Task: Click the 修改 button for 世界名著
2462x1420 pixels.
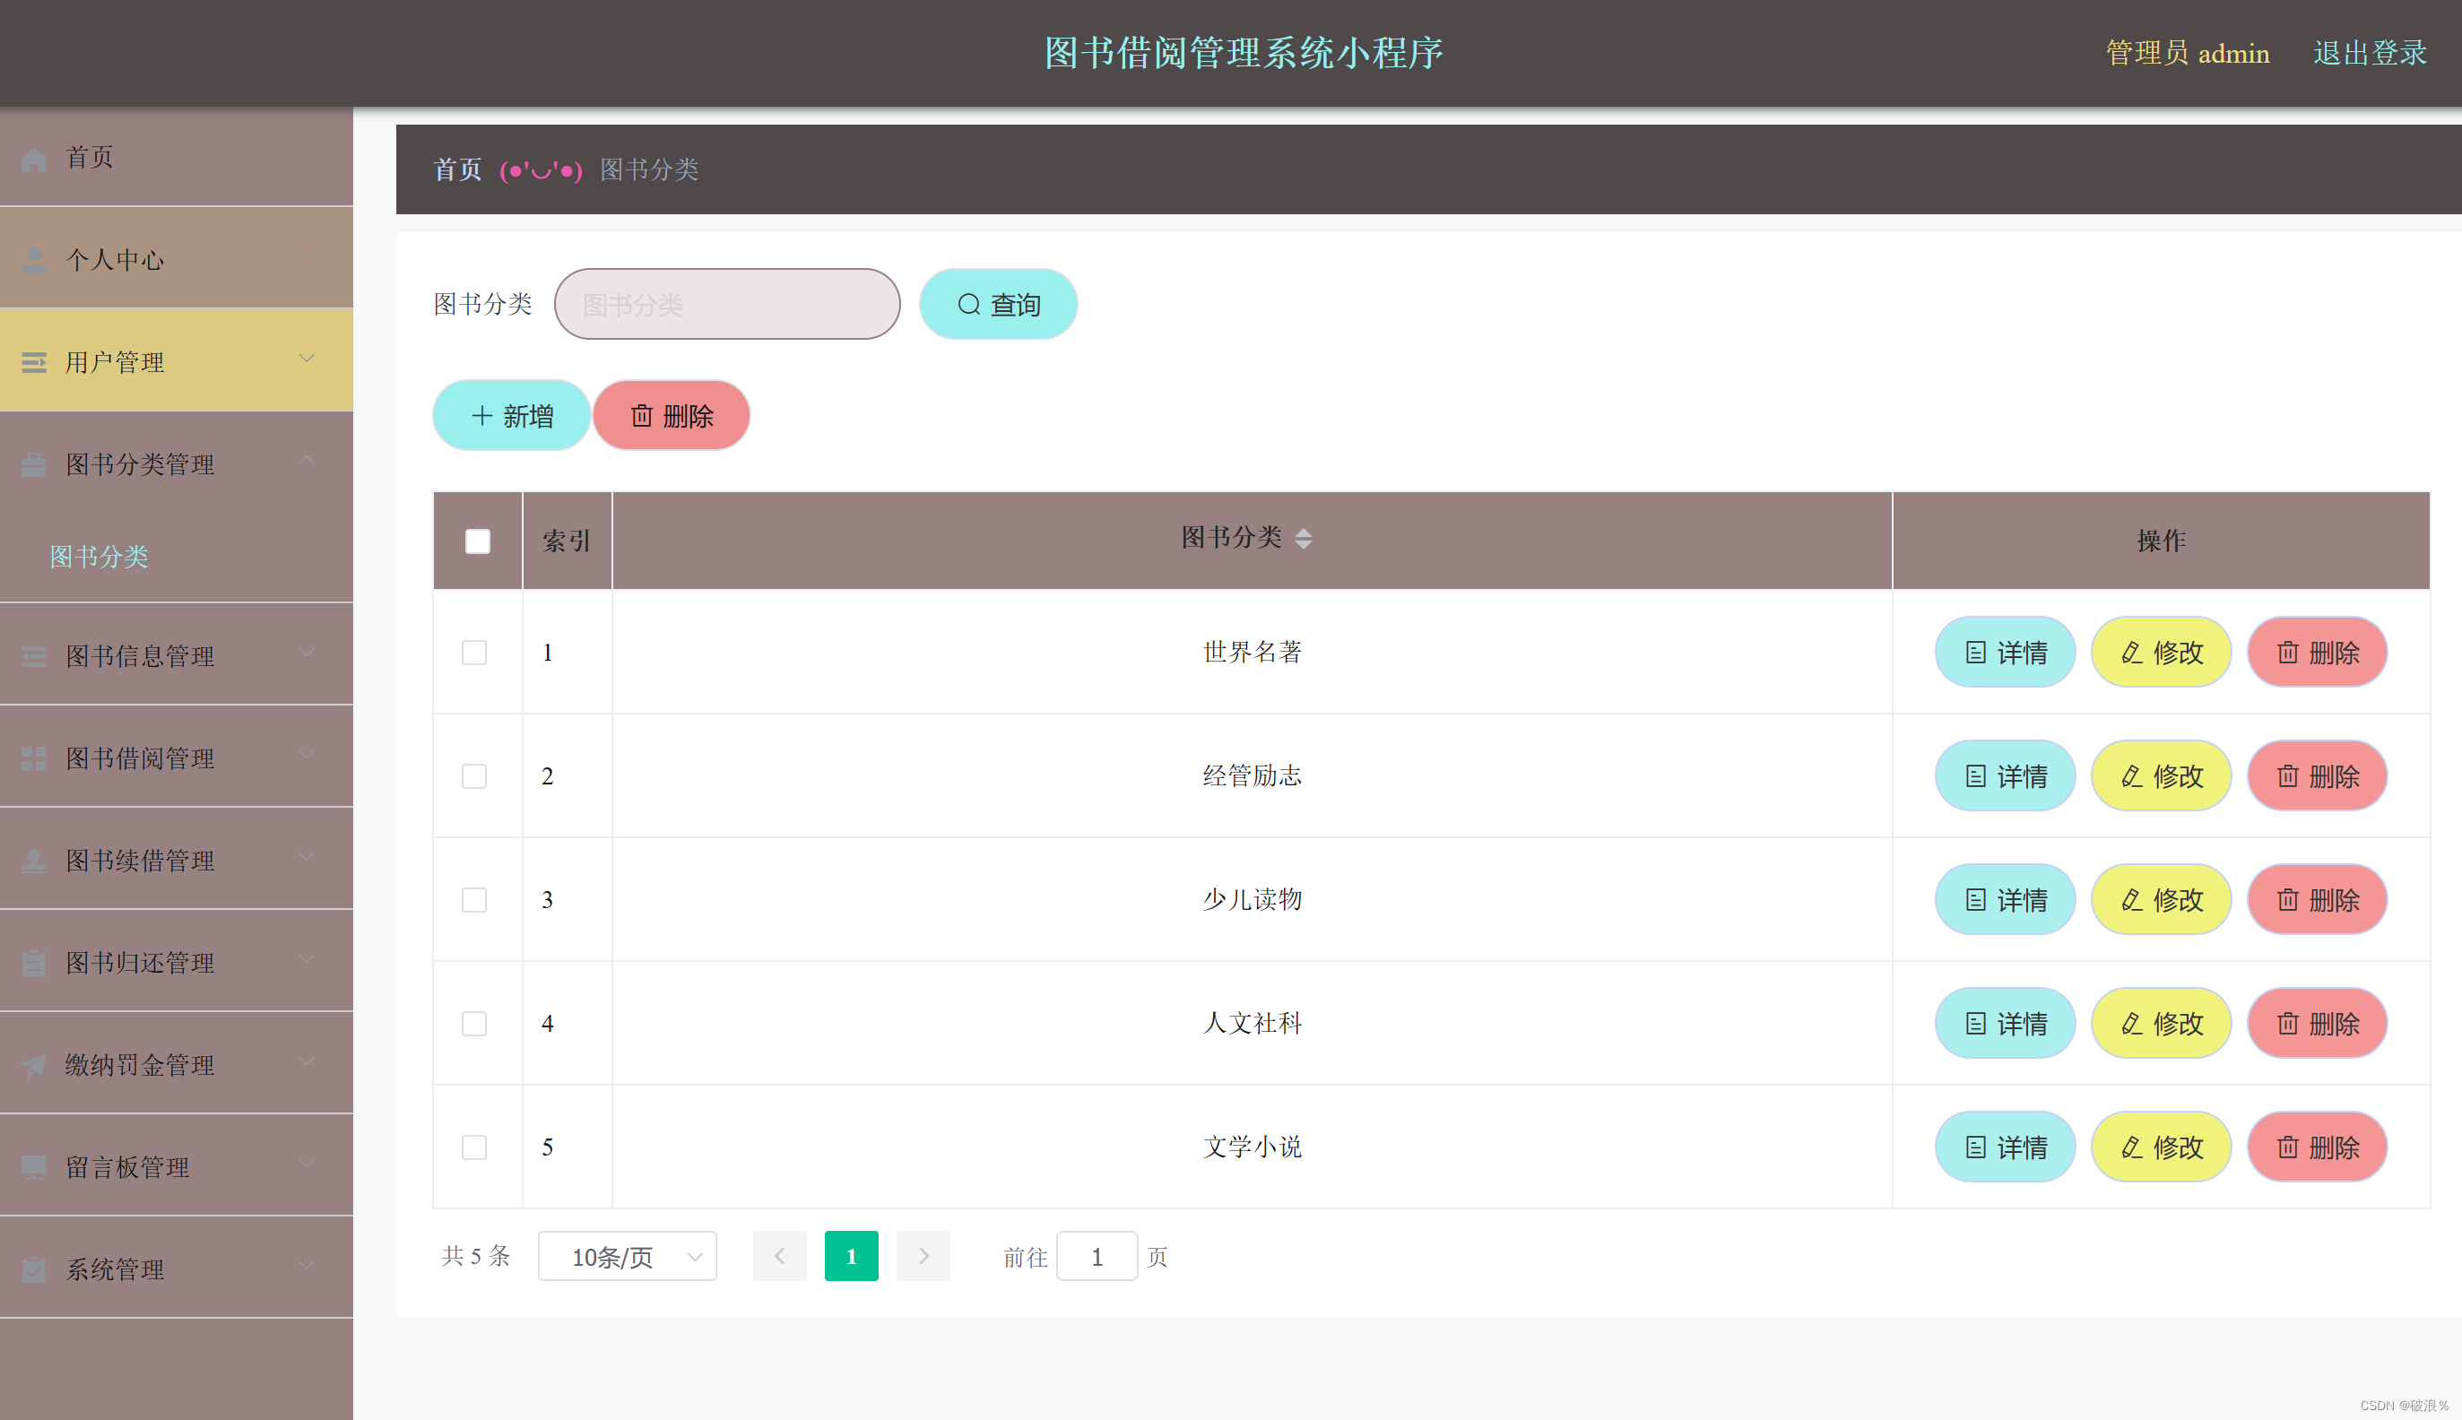Action: [2162, 653]
